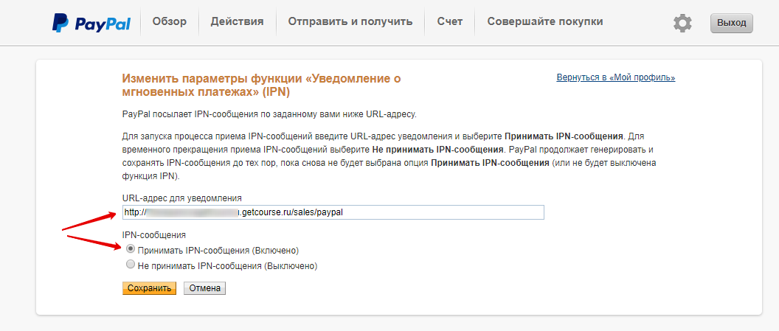779x331 pixels.
Task: Click the URL-адрес для уведомления label
Action: pyautogui.click(x=181, y=198)
